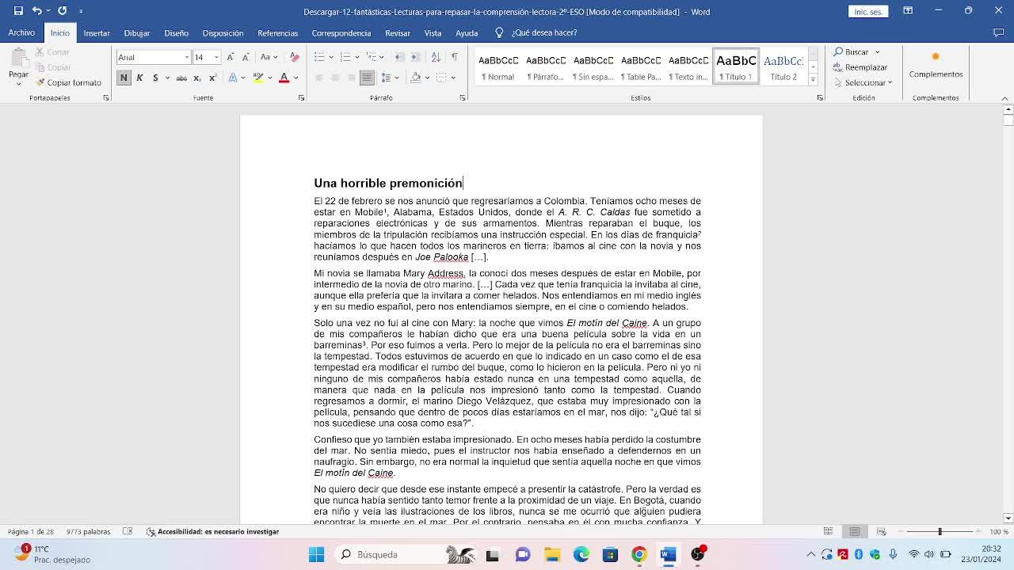Click Accesibilidad: es necesario investigar
The width and height of the screenshot is (1014, 570).
click(212, 531)
